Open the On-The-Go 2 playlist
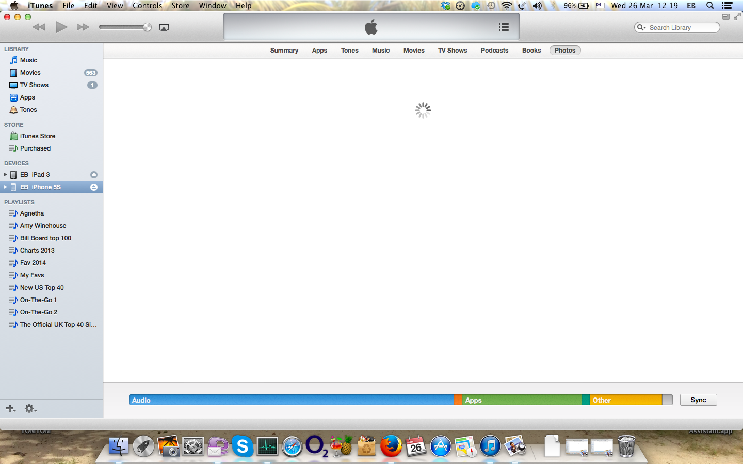 click(x=51, y=312)
